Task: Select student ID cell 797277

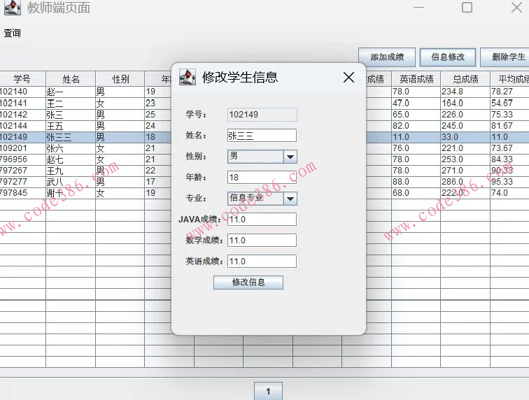Action: point(22,182)
